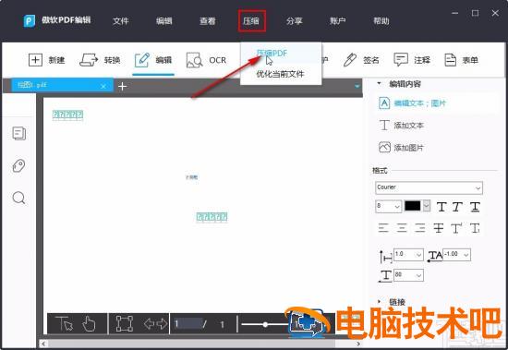Select the hand pan tool

tap(89, 323)
